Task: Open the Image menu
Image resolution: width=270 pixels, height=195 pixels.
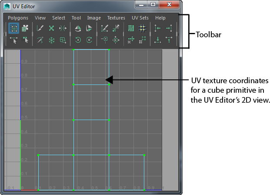Action: (x=94, y=18)
